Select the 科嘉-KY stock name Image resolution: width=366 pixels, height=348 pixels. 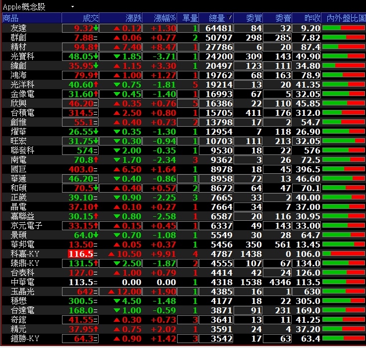point(25,254)
